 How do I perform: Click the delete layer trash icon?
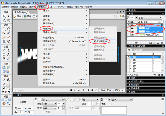(162, 42)
